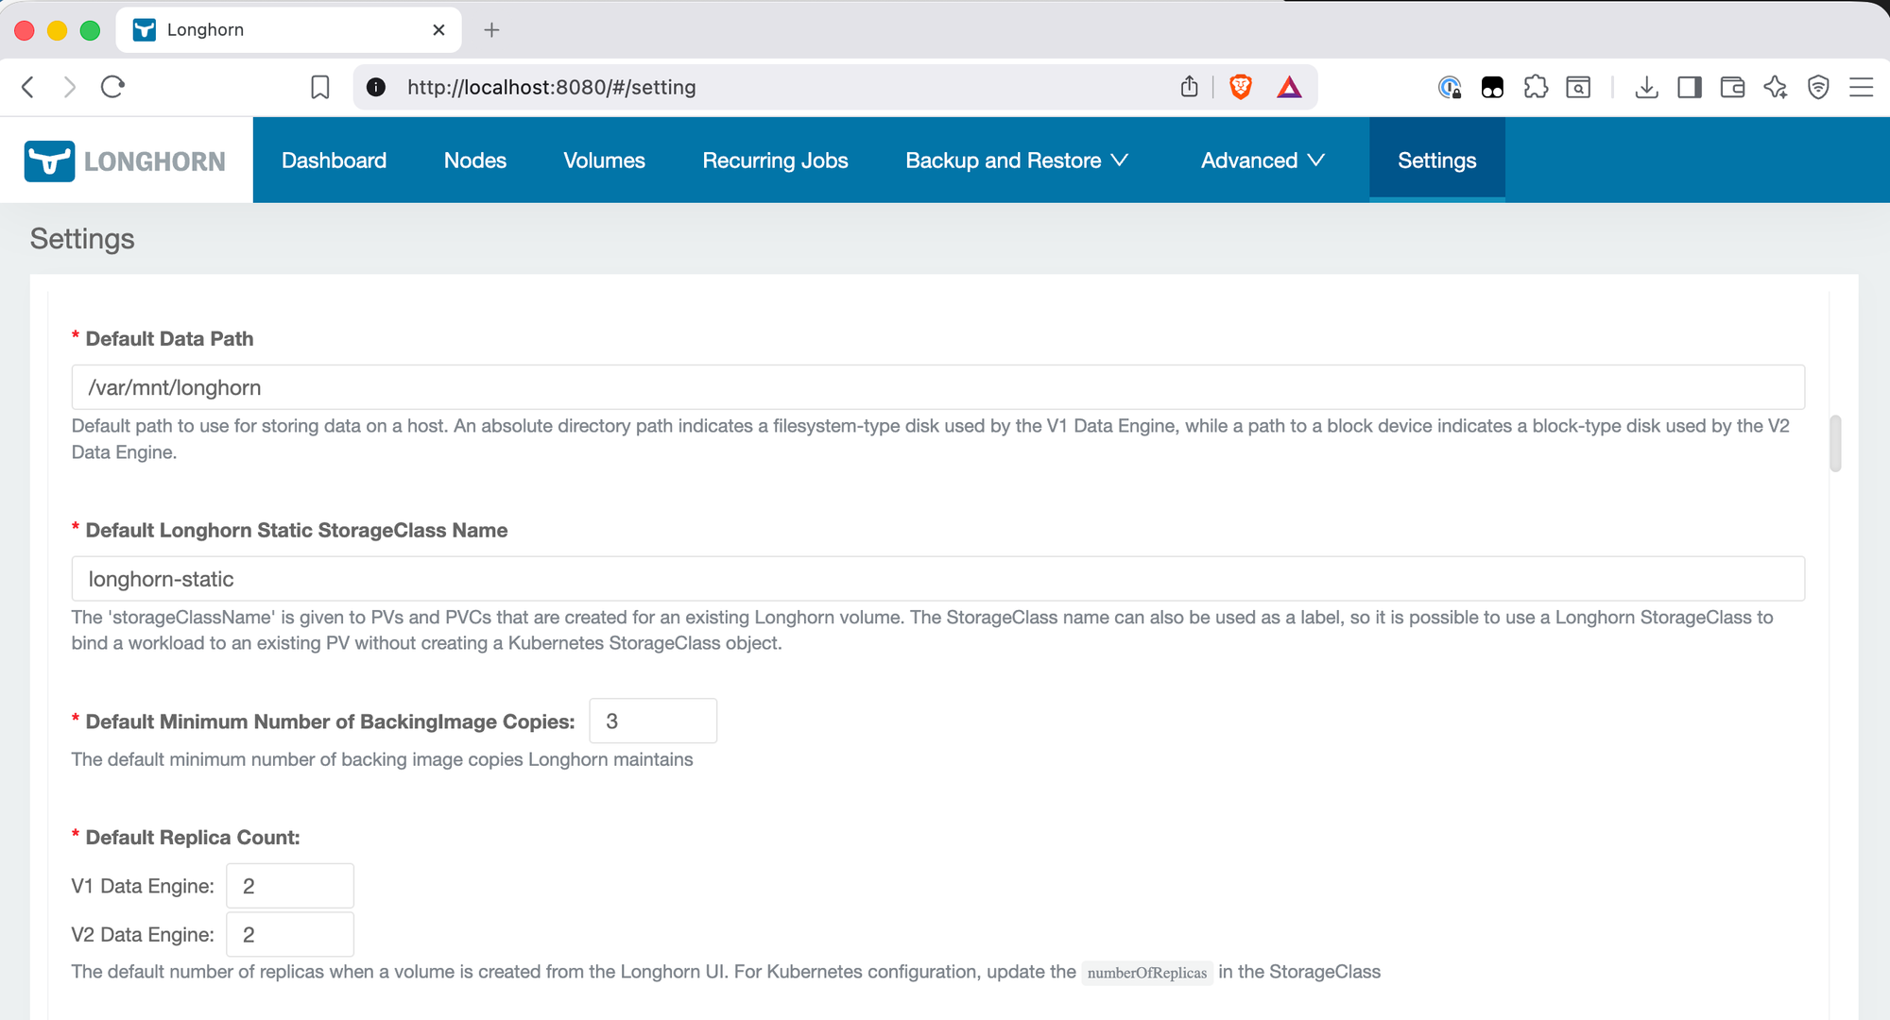This screenshot has height=1020, width=1890.
Task: Open the extensions puzzle icon
Action: point(1536,86)
